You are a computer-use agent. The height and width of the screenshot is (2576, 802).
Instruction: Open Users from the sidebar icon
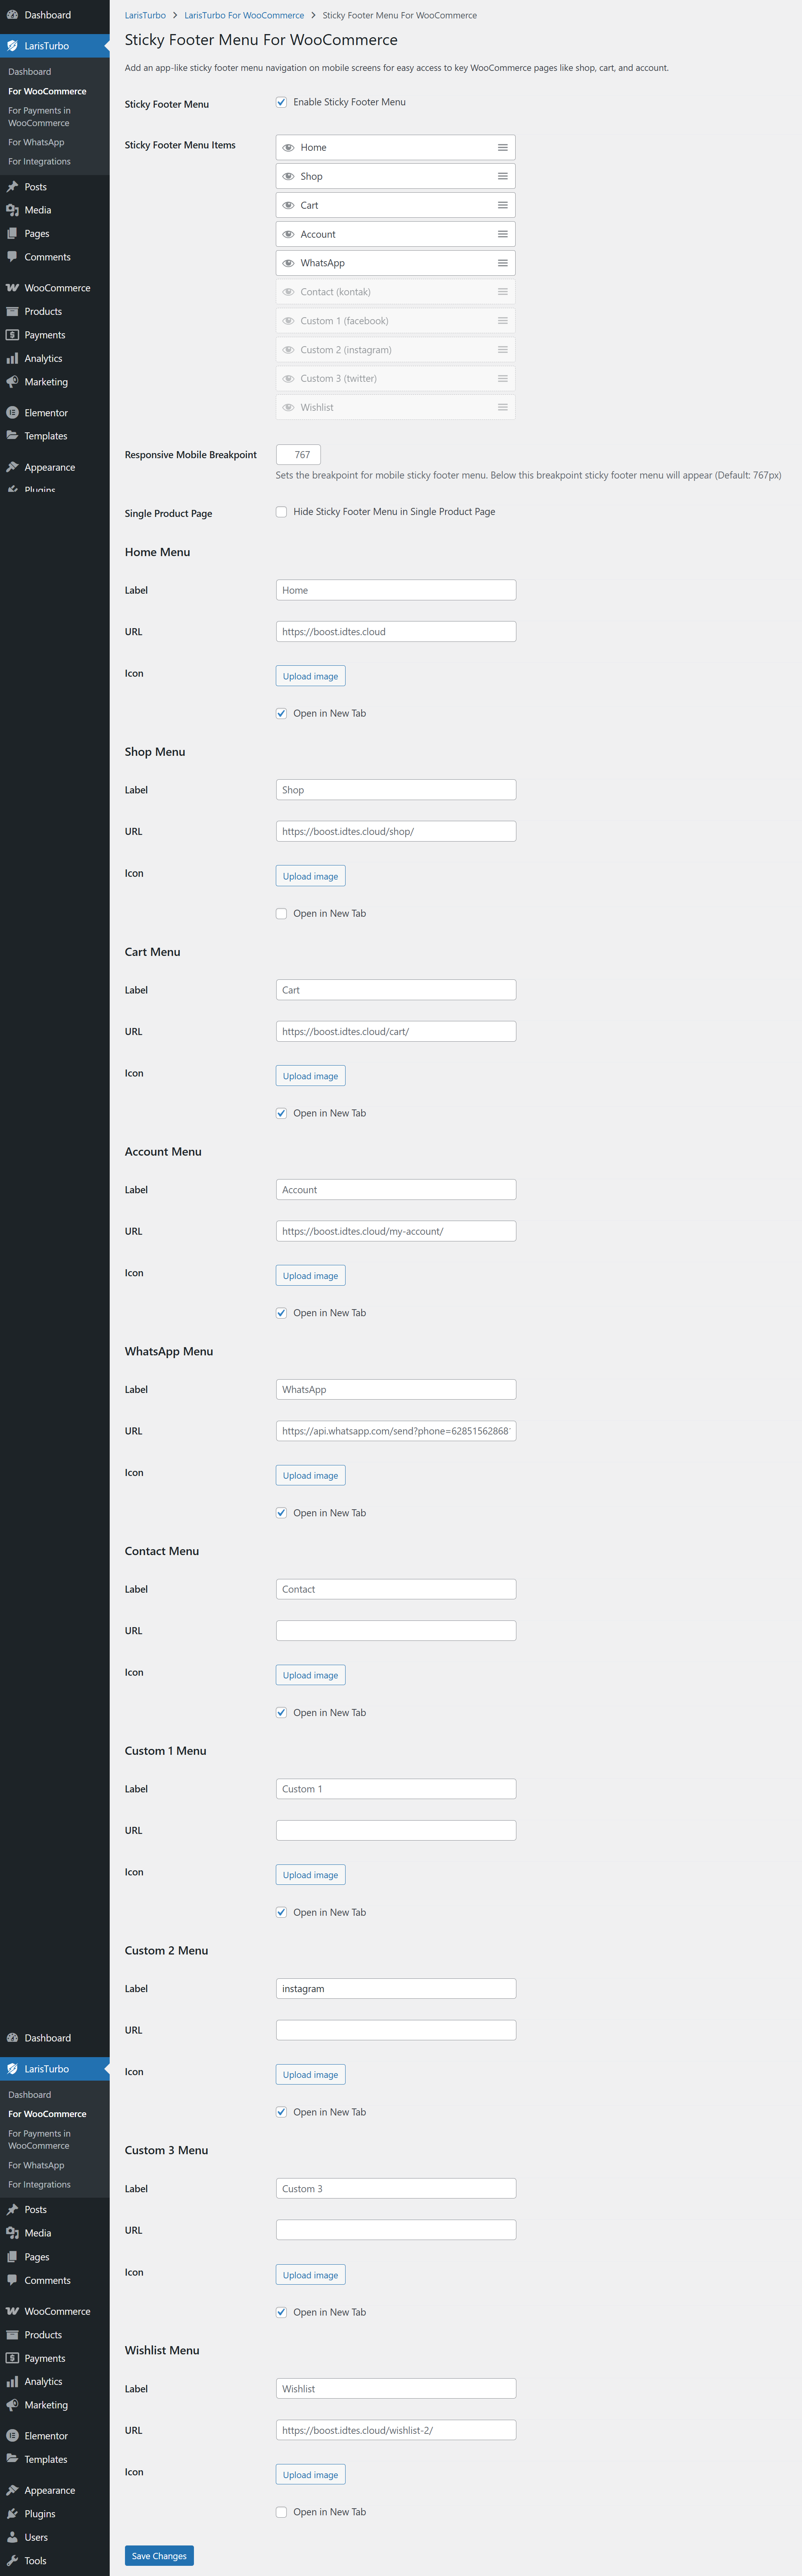pos(12,2537)
